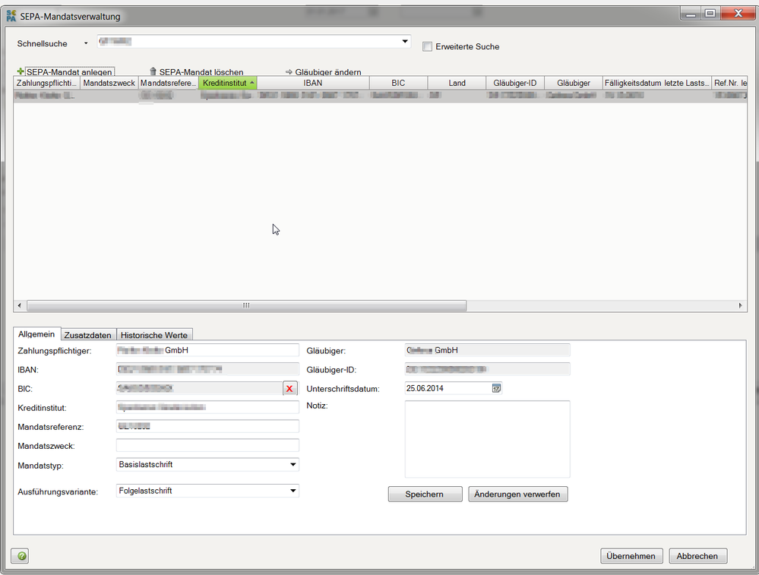The height and width of the screenshot is (575, 759).
Task: Click the Übernehmen button
Action: point(631,556)
